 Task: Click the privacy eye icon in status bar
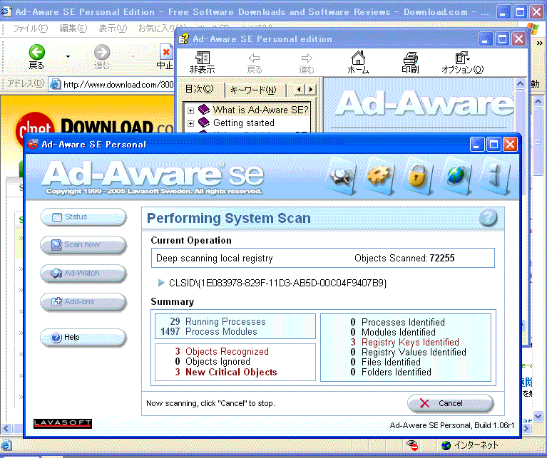click(412, 445)
